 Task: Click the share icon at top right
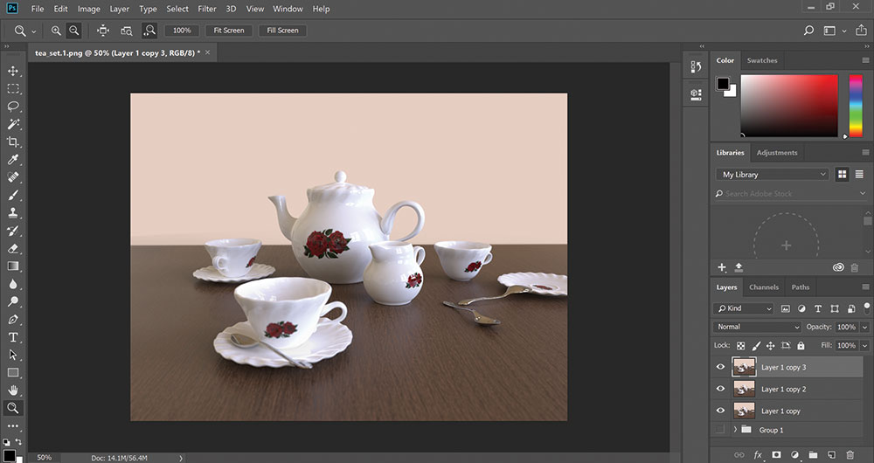click(860, 31)
